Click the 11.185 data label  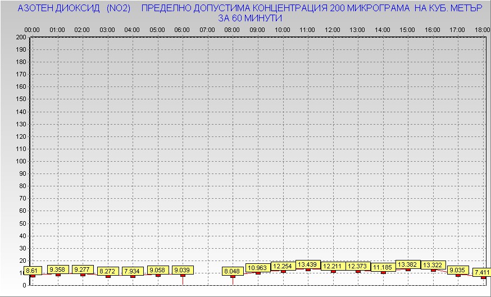click(x=383, y=267)
